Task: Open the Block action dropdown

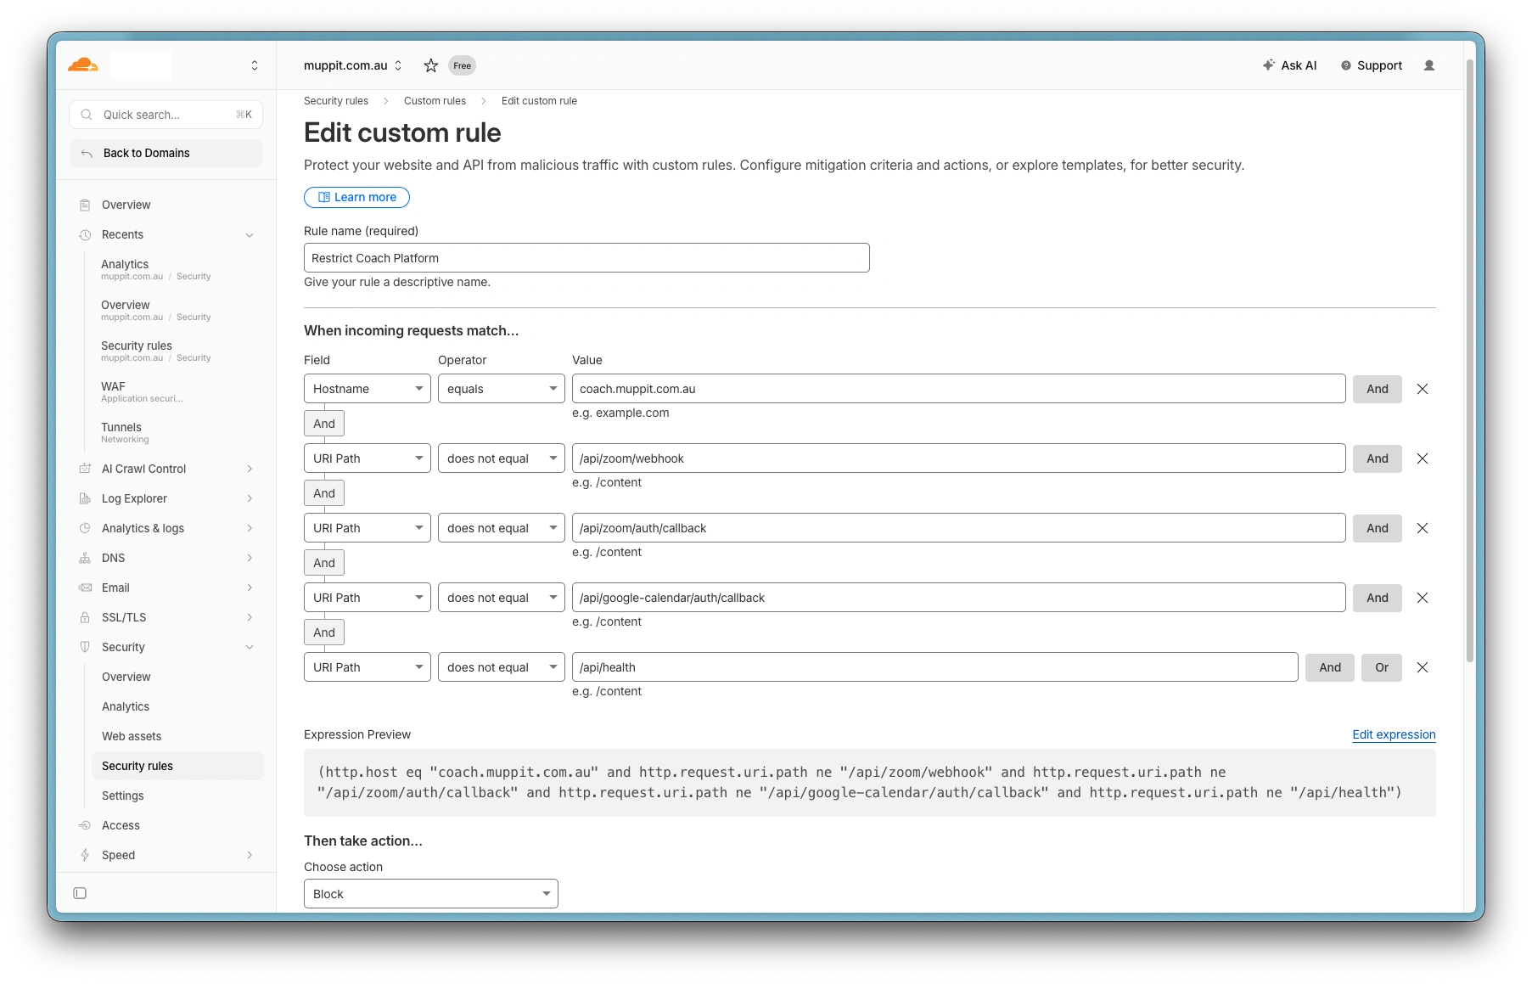Action: click(430, 894)
